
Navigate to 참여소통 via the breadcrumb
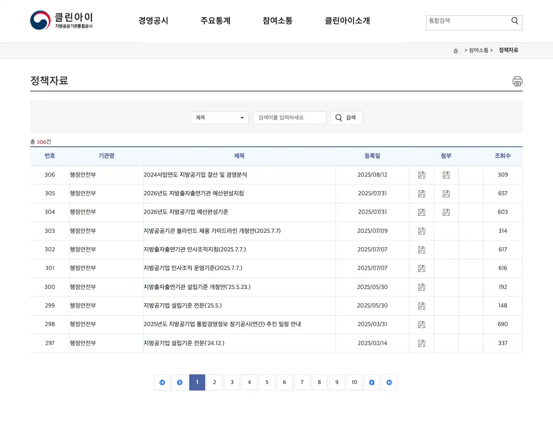[x=477, y=50]
